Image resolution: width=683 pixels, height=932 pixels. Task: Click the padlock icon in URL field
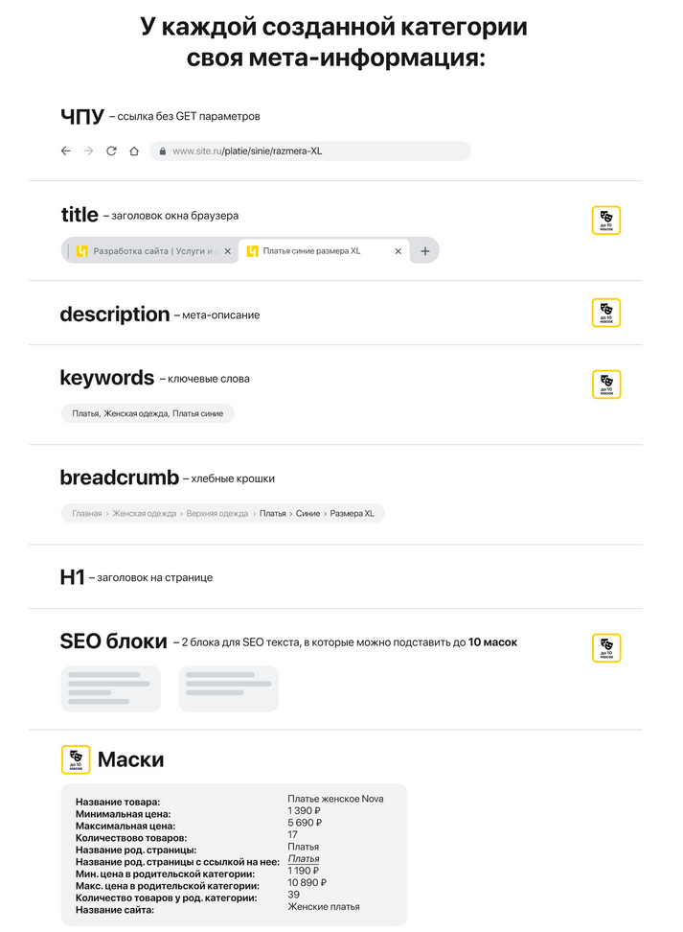coord(162,151)
